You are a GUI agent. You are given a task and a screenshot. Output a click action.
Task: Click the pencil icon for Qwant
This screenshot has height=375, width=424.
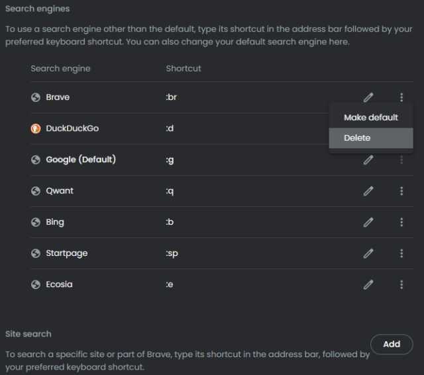[368, 191]
